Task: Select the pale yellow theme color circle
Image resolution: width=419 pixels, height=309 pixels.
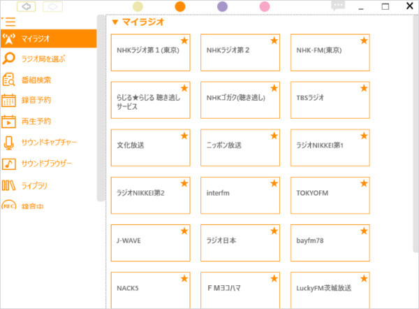Action: pyautogui.click(x=138, y=6)
